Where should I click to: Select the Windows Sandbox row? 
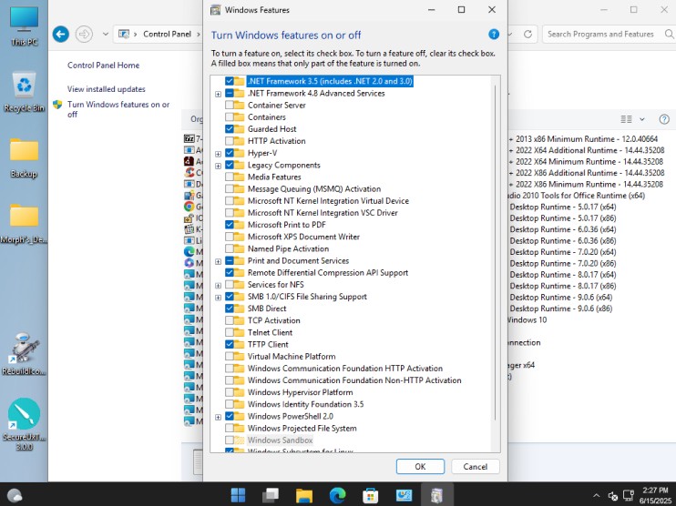pos(280,440)
